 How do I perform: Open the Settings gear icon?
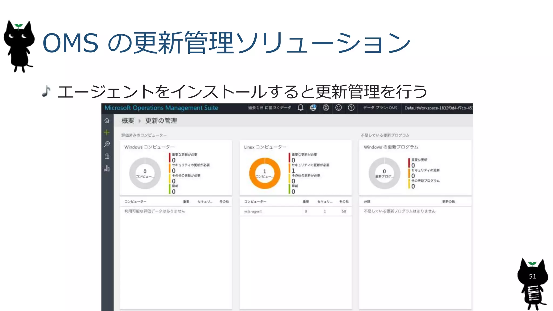pos(326,108)
